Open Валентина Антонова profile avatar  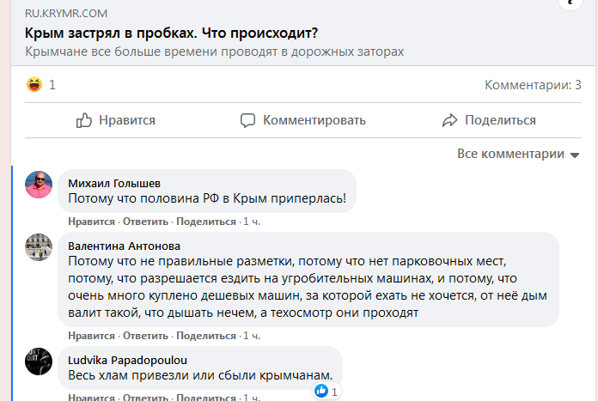click(39, 247)
